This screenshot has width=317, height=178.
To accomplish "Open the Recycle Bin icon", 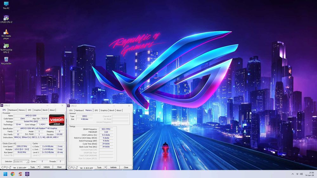I will click(x=6, y=61).
